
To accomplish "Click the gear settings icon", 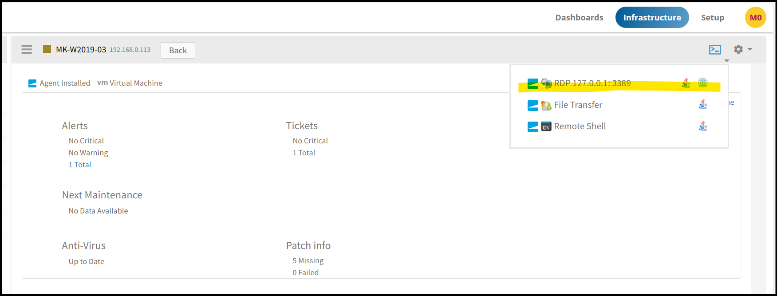I will (738, 49).
